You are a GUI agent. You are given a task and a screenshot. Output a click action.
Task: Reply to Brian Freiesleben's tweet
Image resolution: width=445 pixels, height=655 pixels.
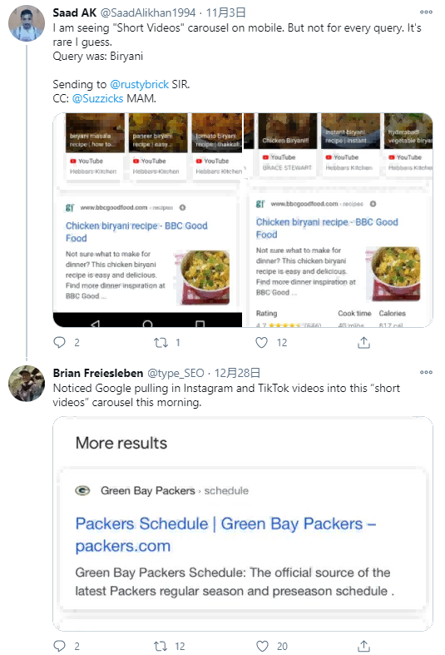60,646
